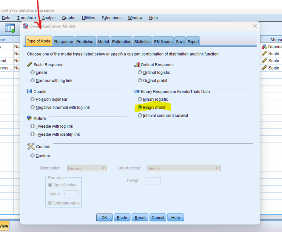Expand the Link function dropdown showing Identity
The height and width of the screenshot is (232, 282).
pyautogui.click(x=183, y=169)
